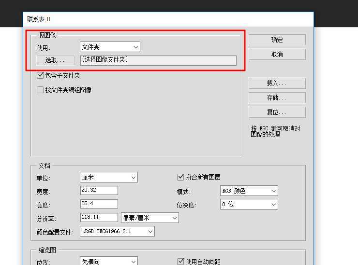Open the 颜色配置文件 dropdown showing sRGB IEC61966-2.1
The width and height of the screenshot is (358, 265).
pos(117,231)
